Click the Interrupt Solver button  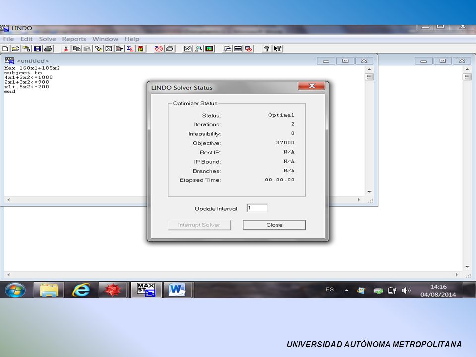pos(199,225)
